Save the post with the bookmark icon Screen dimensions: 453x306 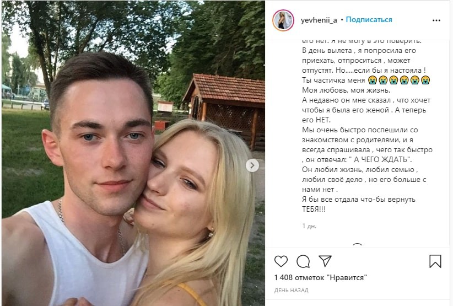(435, 261)
